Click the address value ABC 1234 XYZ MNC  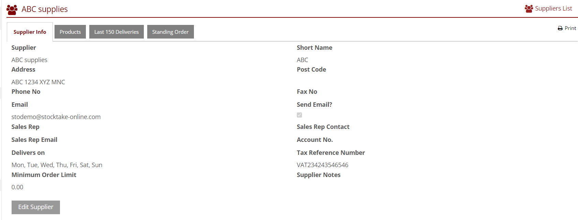point(38,82)
